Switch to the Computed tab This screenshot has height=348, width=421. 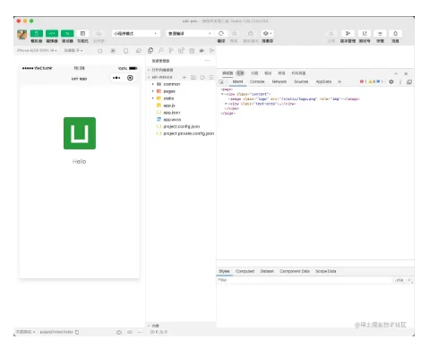click(245, 271)
